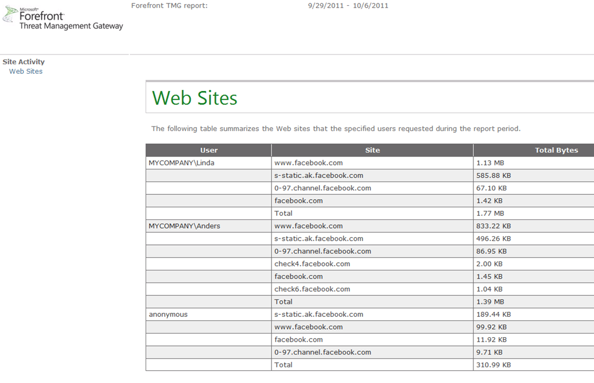Click the 585.88 KB bytes value
Viewport: 594px width, 383px height.
493,175
